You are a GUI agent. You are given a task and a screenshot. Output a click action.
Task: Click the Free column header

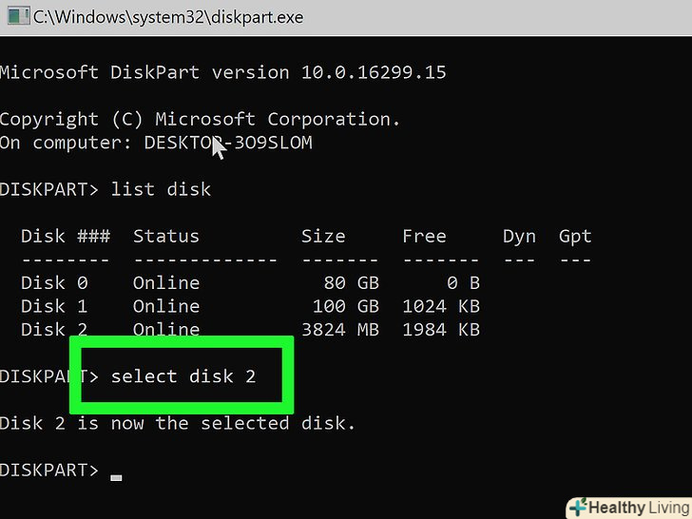click(424, 237)
